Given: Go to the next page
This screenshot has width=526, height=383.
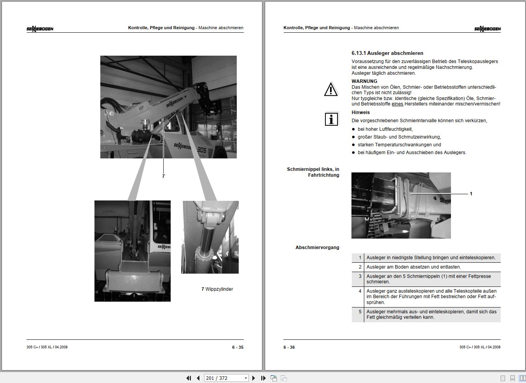Looking at the screenshot, I should point(254,378).
